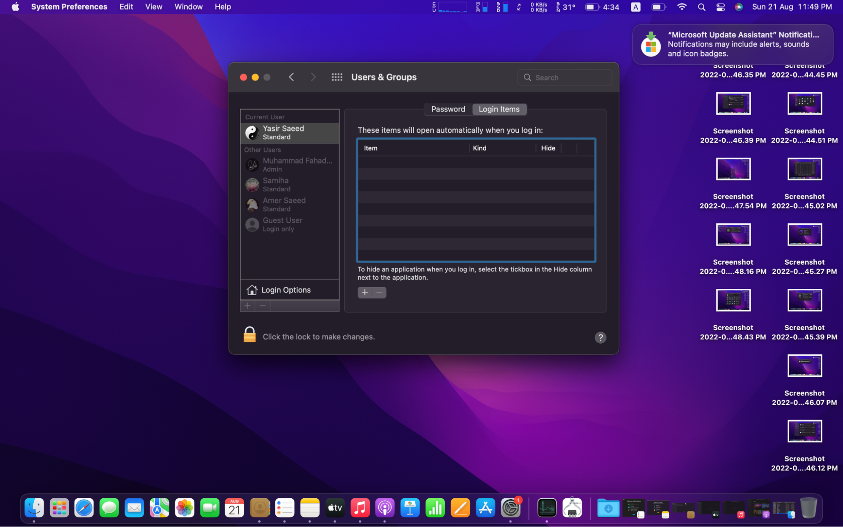
Task: Open the Screenshot 2022-0...46.12 PM thumbnail
Action: (804, 431)
